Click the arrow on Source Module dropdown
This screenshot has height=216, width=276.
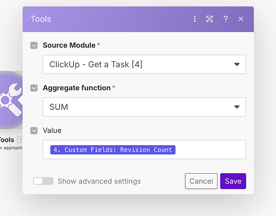(237, 64)
